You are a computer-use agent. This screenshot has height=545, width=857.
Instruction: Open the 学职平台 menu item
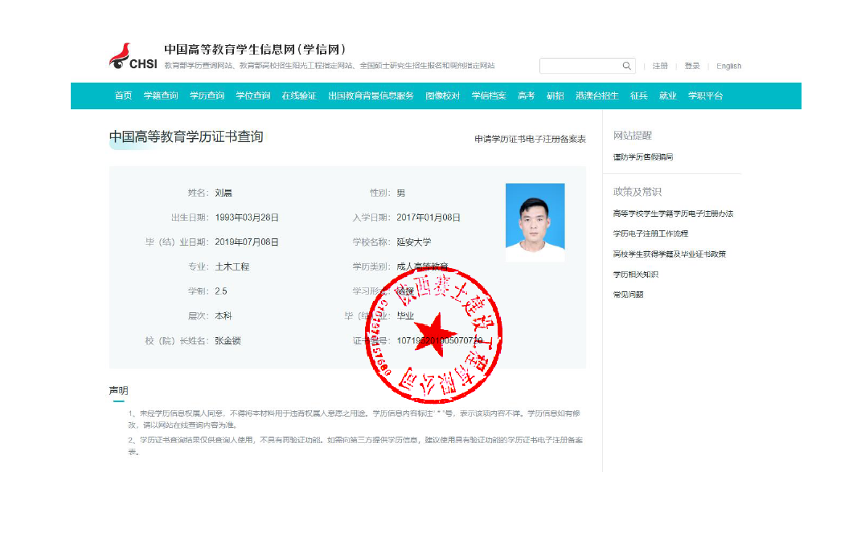(x=705, y=96)
